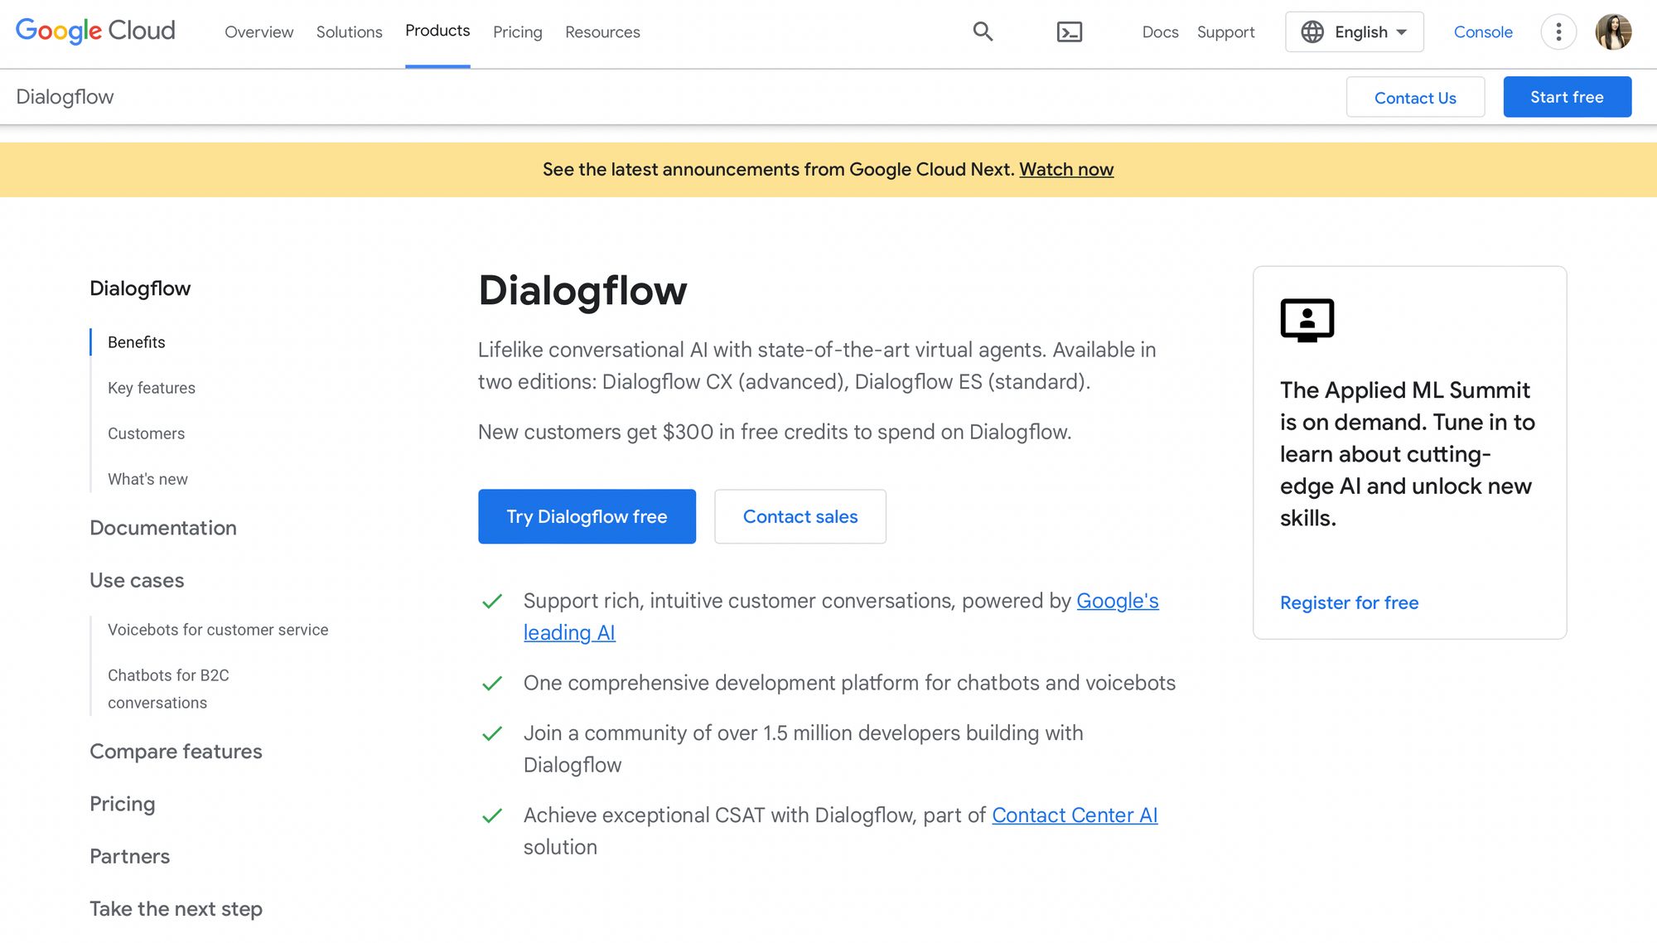
Task: Click the three-dot more options icon
Action: point(1558,31)
